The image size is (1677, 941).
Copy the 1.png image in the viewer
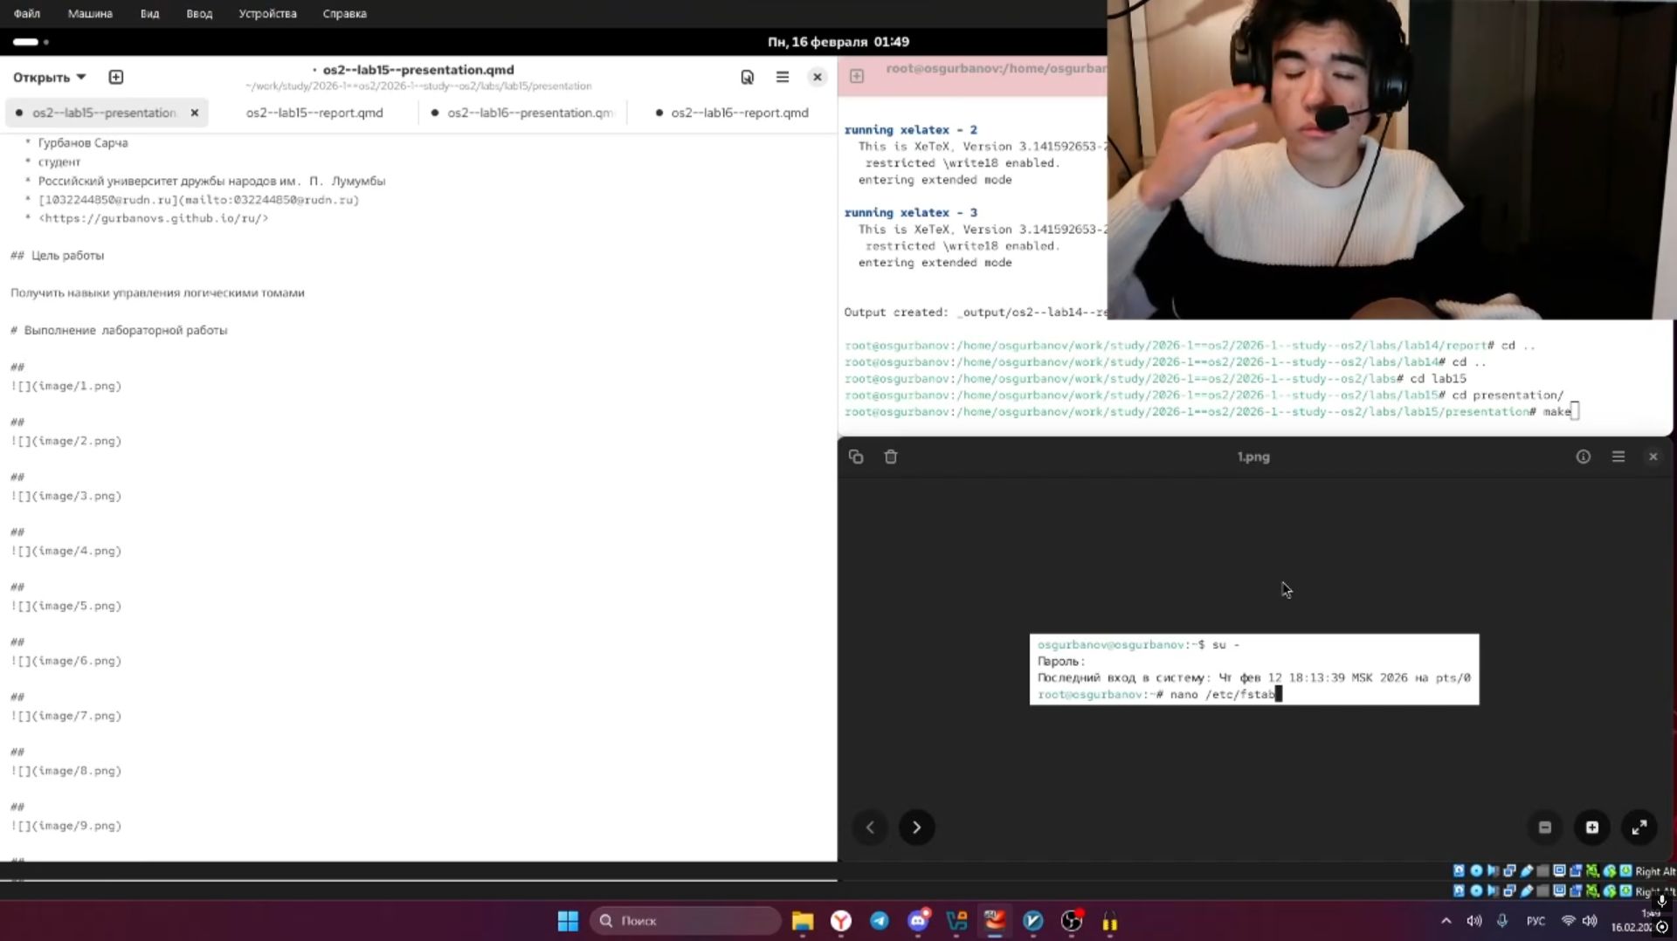[x=856, y=457]
